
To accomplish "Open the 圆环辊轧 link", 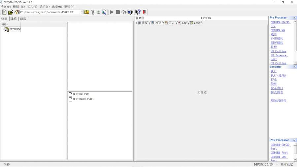I will click(277, 43).
